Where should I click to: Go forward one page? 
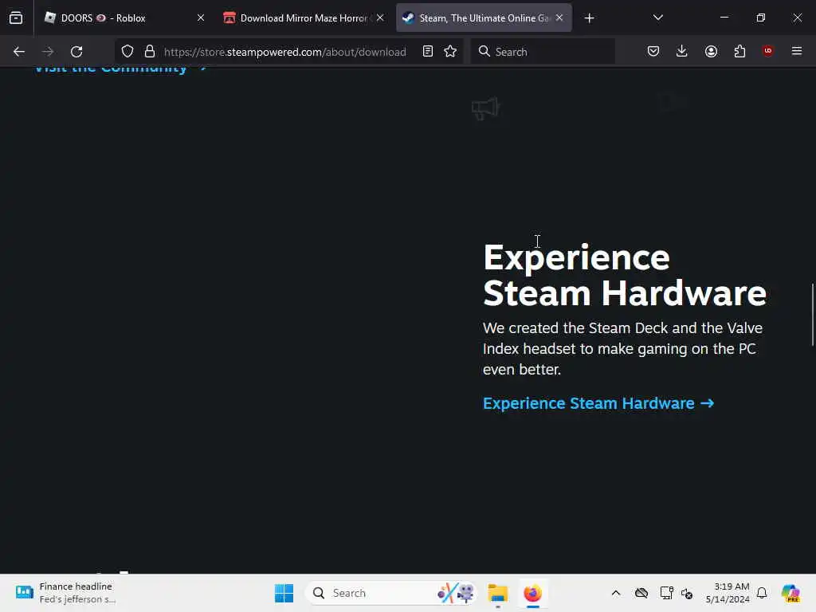pyautogui.click(x=48, y=52)
